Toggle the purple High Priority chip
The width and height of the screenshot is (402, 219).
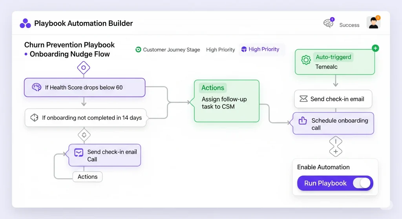pos(260,49)
